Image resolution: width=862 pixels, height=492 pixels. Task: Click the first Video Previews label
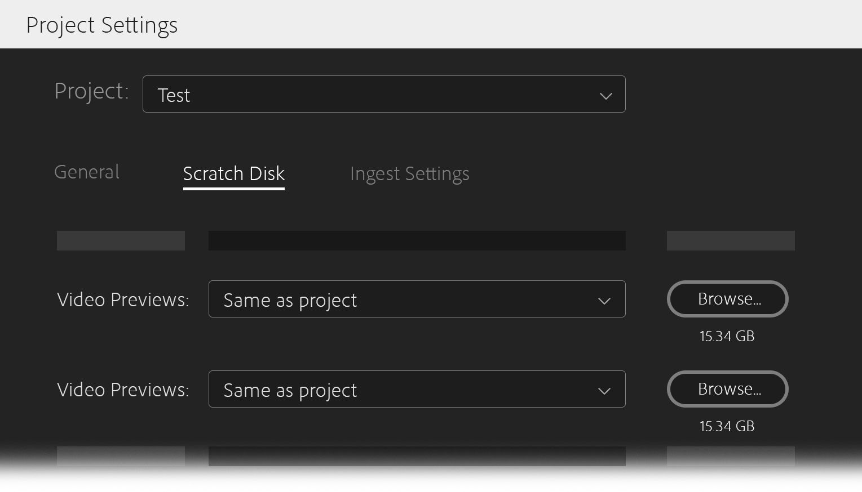click(x=122, y=300)
